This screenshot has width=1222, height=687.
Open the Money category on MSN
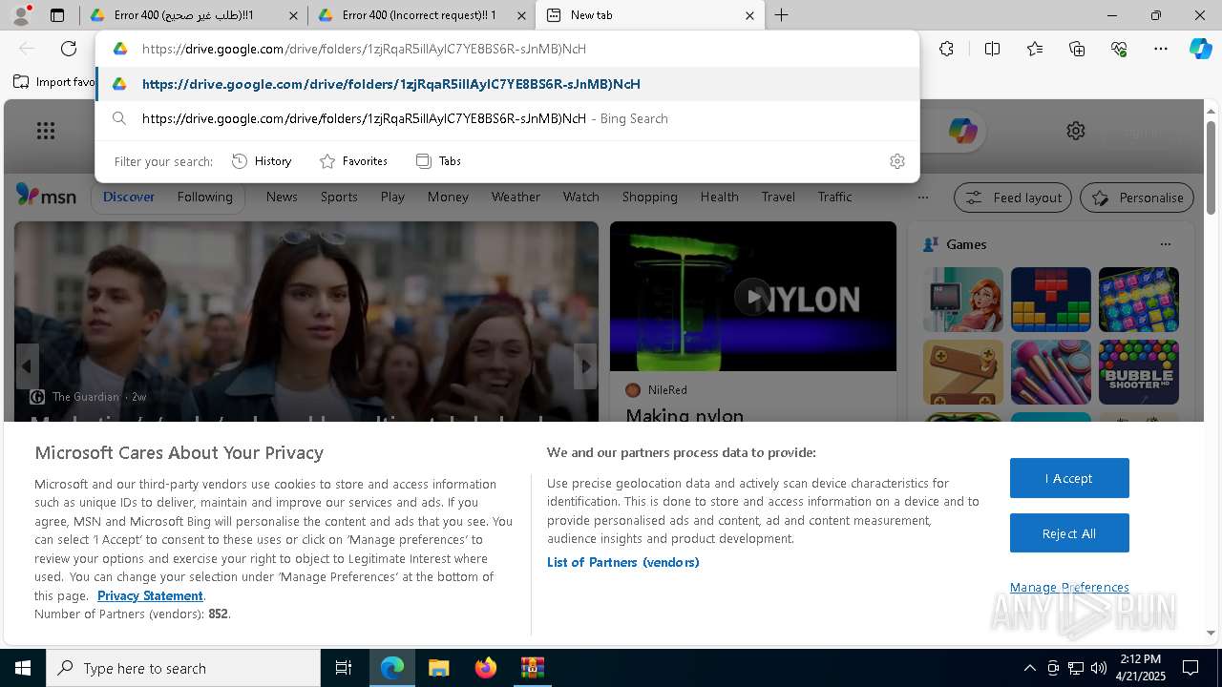click(x=448, y=197)
